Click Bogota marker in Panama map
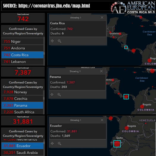The image size is (156, 156). (x=142, y=107)
